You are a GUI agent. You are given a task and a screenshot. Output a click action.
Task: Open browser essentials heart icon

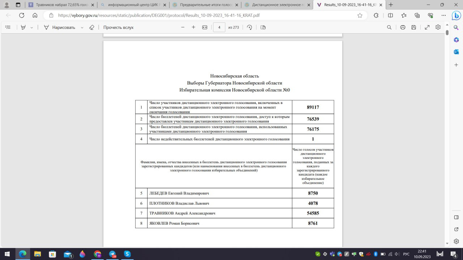[430, 16]
